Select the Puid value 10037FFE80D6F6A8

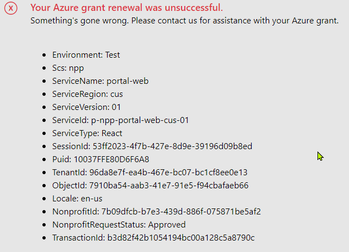click(112, 159)
